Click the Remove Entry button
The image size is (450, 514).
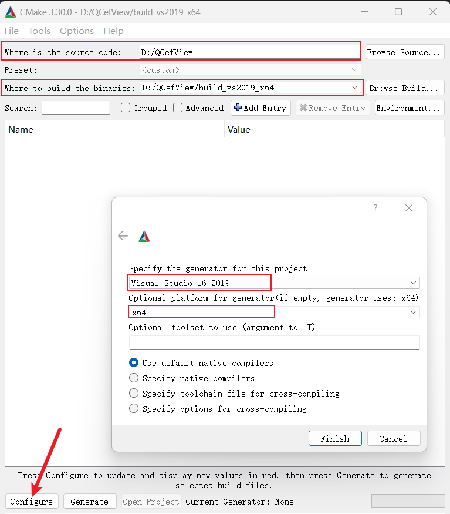click(333, 108)
